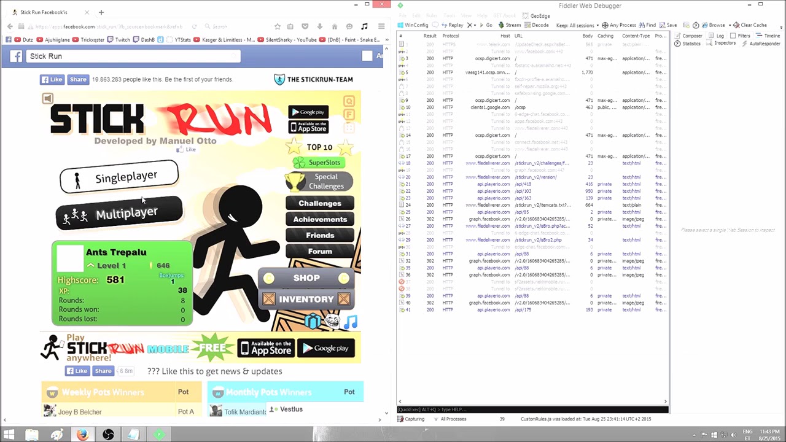Open Firefox downloads arrow icon
786x442 pixels.
(320, 26)
